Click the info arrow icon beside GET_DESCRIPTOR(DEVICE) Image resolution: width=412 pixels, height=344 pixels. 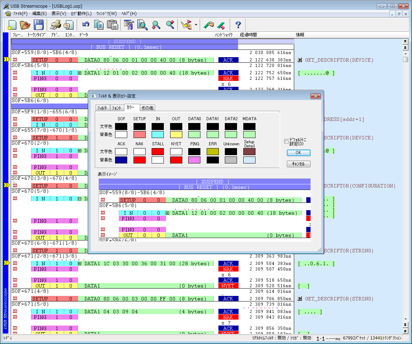coord(299,60)
